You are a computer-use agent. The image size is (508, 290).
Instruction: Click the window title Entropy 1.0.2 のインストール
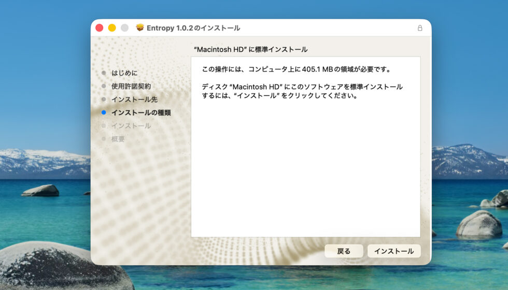[193, 28]
